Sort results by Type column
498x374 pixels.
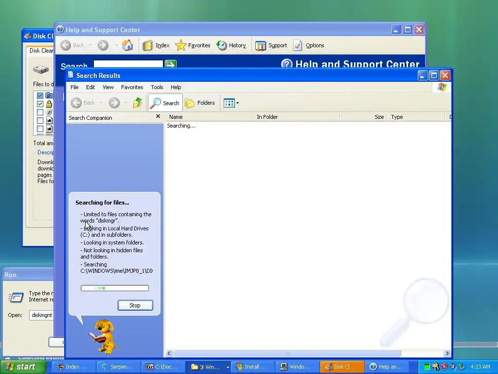[x=416, y=117]
